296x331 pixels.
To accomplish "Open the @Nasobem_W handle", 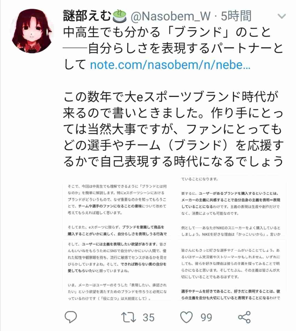I will coord(170,16).
